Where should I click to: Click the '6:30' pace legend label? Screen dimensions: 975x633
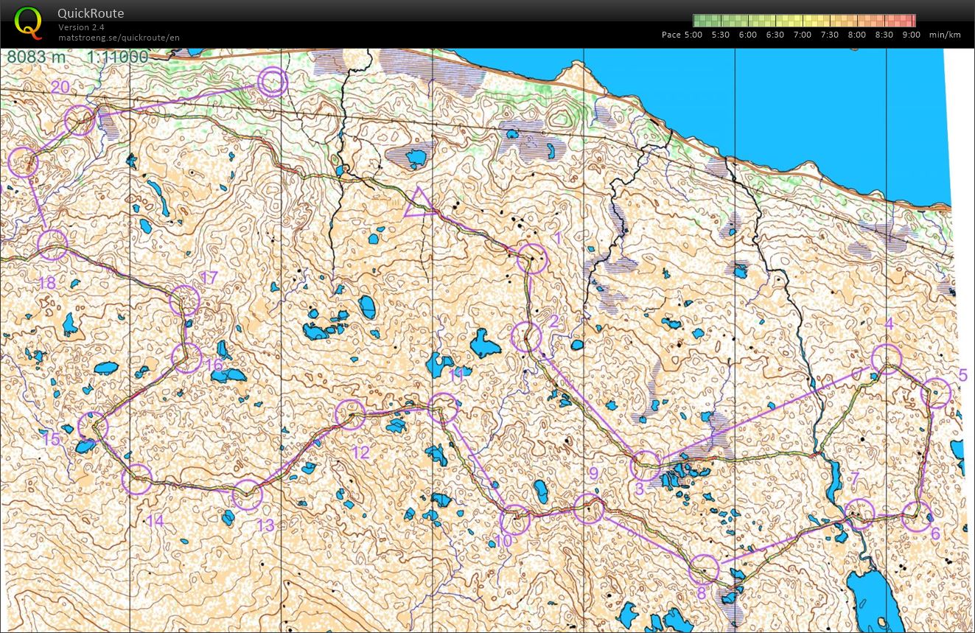point(775,35)
